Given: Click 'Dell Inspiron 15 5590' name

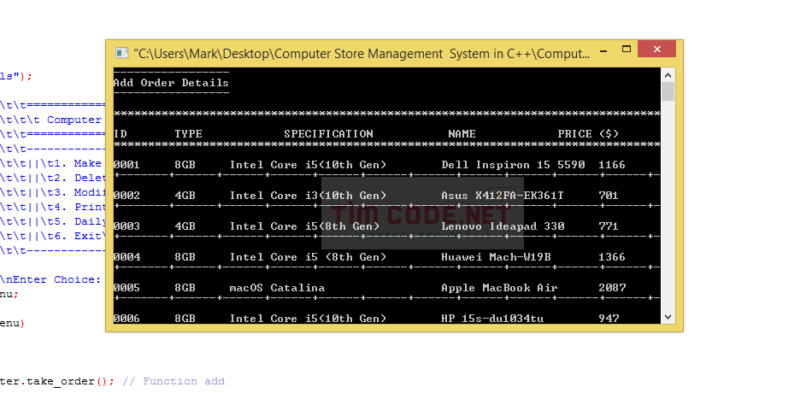Looking at the screenshot, I should [x=513, y=165].
